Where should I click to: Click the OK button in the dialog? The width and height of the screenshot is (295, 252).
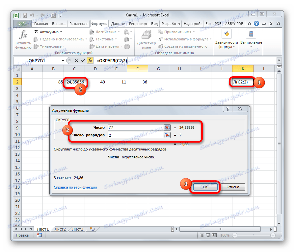coord(205,187)
